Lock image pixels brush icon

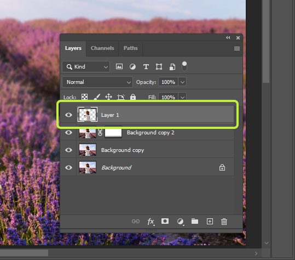97,97
